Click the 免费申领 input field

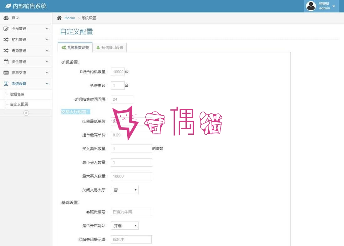[x=118, y=86]
